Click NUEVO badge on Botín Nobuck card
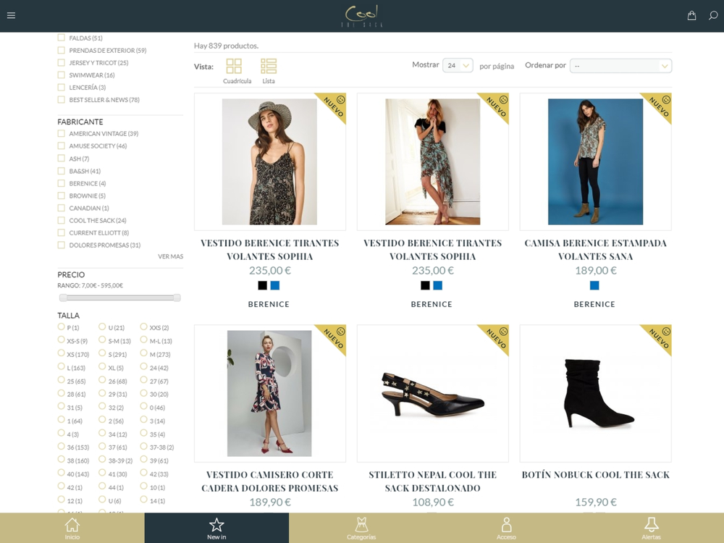Image resolution: width=724 pixels, height=543 pixels. coord(658,338)
